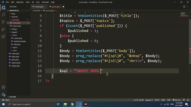Screen dimensions: 191x107
Task: Open the Go menu
Action: tap(33, 2)
